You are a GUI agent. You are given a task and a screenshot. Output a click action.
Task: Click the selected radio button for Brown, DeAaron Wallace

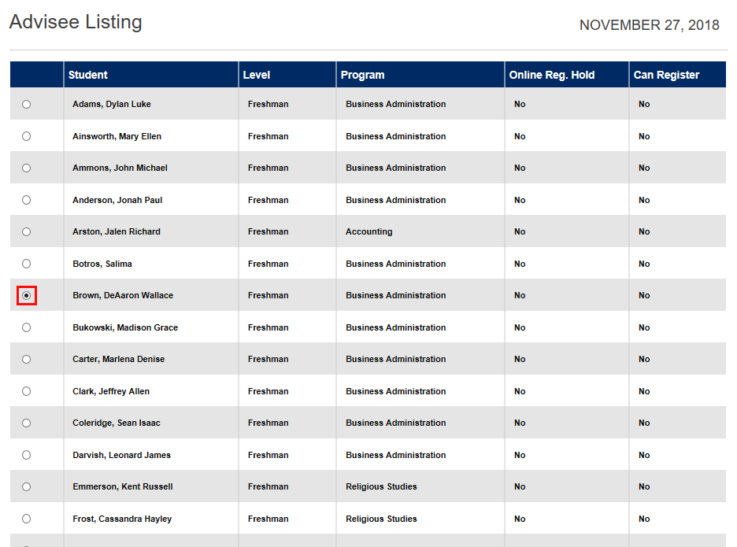26,295
